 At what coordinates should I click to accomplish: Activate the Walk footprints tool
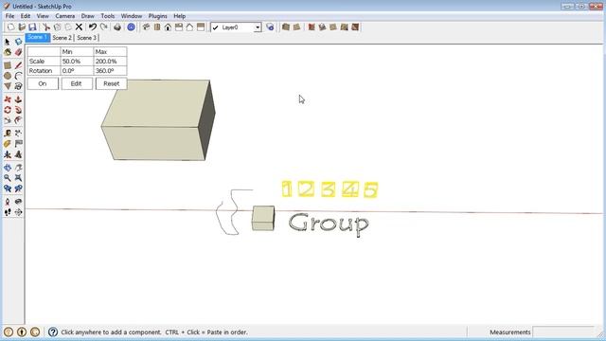click(x=8, y=212)
